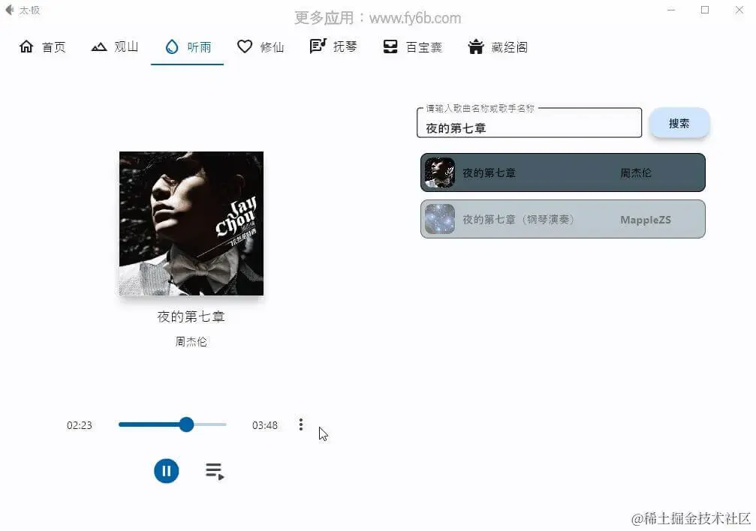Open the playlist queue icon

pos(215,471)
